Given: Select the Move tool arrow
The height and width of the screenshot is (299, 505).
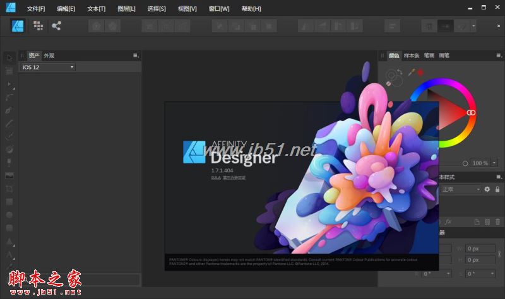Looking at the screenshot, I should [9, 58].
